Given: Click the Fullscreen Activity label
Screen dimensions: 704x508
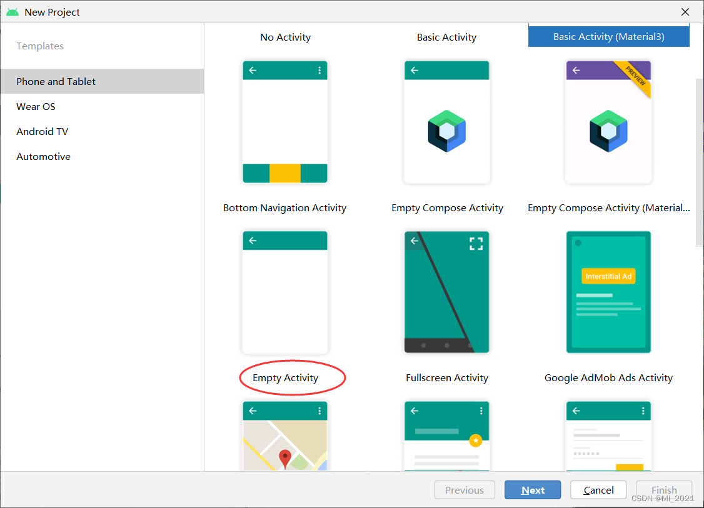Looking at the screenshot, I should [447, 378].
